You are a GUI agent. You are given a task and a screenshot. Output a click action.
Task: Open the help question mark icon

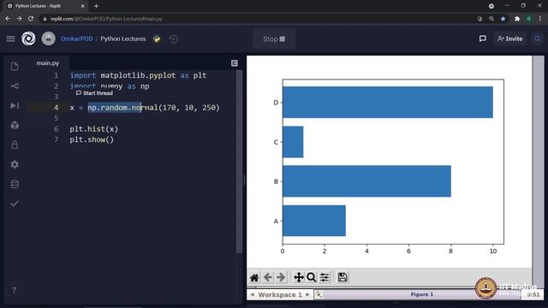pos(15,290)
